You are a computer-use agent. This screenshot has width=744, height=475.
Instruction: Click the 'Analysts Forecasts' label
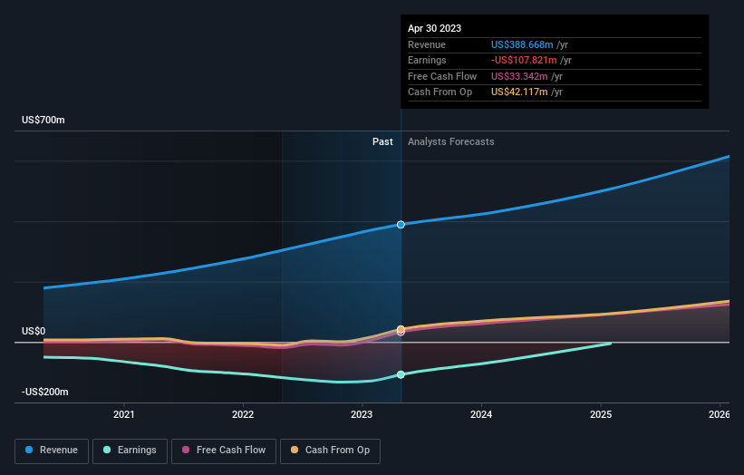[450, 141]
